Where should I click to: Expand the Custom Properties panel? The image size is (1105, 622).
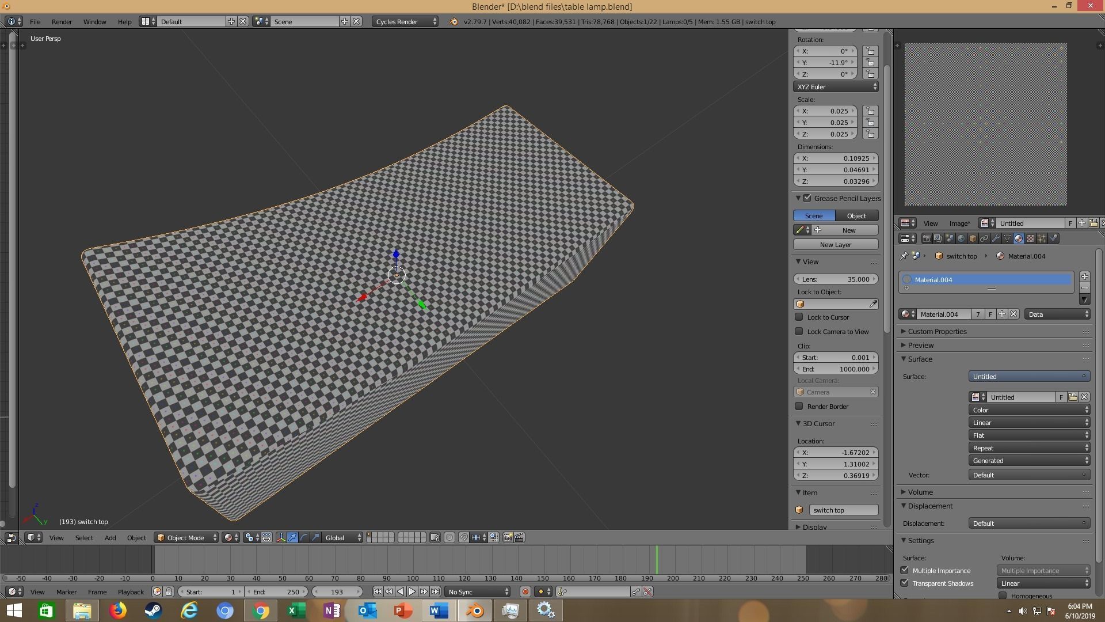[937, 331]
